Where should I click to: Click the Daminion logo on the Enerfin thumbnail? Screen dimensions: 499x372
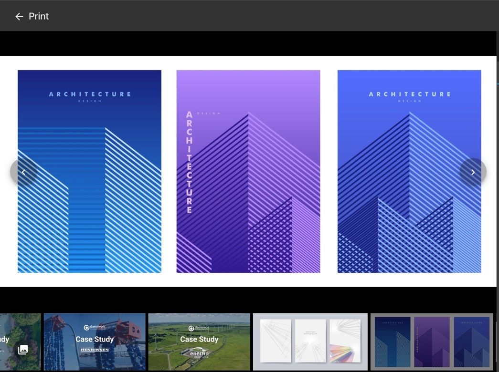point(199,328)
